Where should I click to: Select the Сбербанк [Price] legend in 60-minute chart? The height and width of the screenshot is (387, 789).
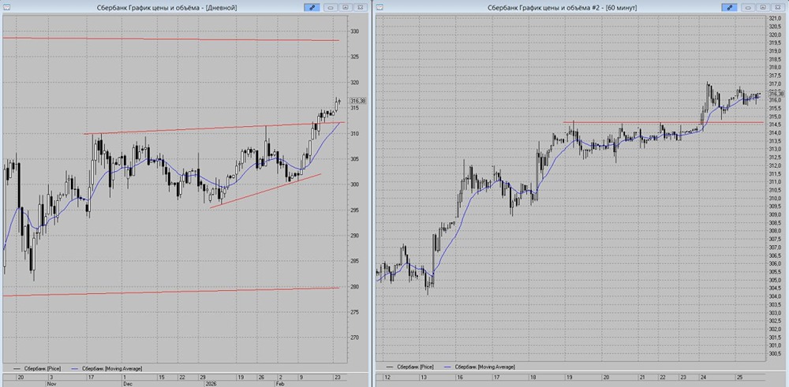click(x=416, y=367)
